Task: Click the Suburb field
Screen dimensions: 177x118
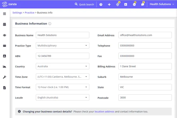Action: (x=145, y=77)
